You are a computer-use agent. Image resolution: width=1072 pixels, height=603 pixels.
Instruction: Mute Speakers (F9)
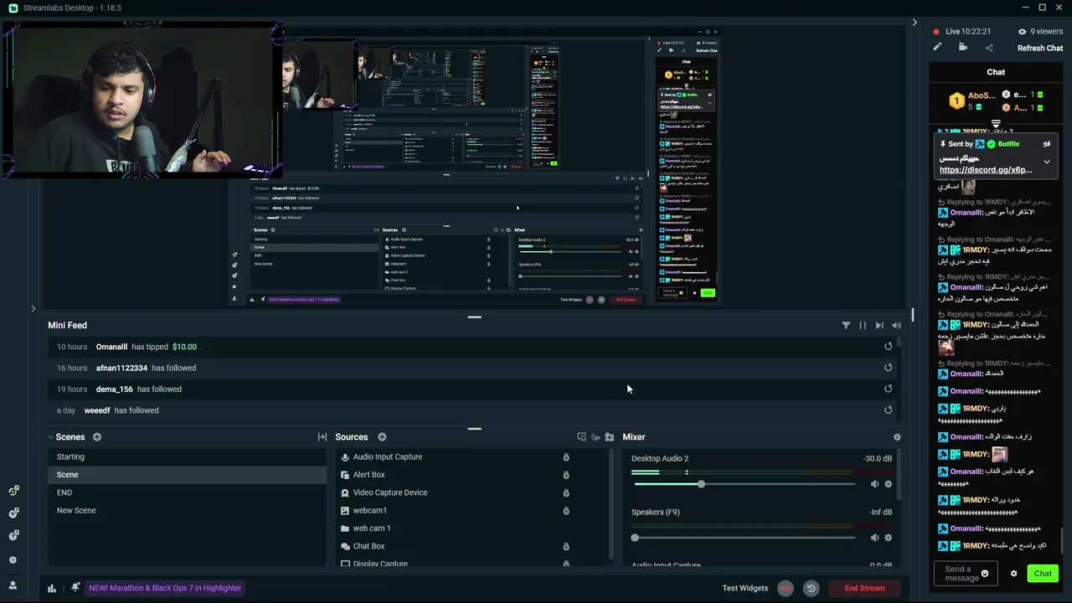tap(874, 538)
